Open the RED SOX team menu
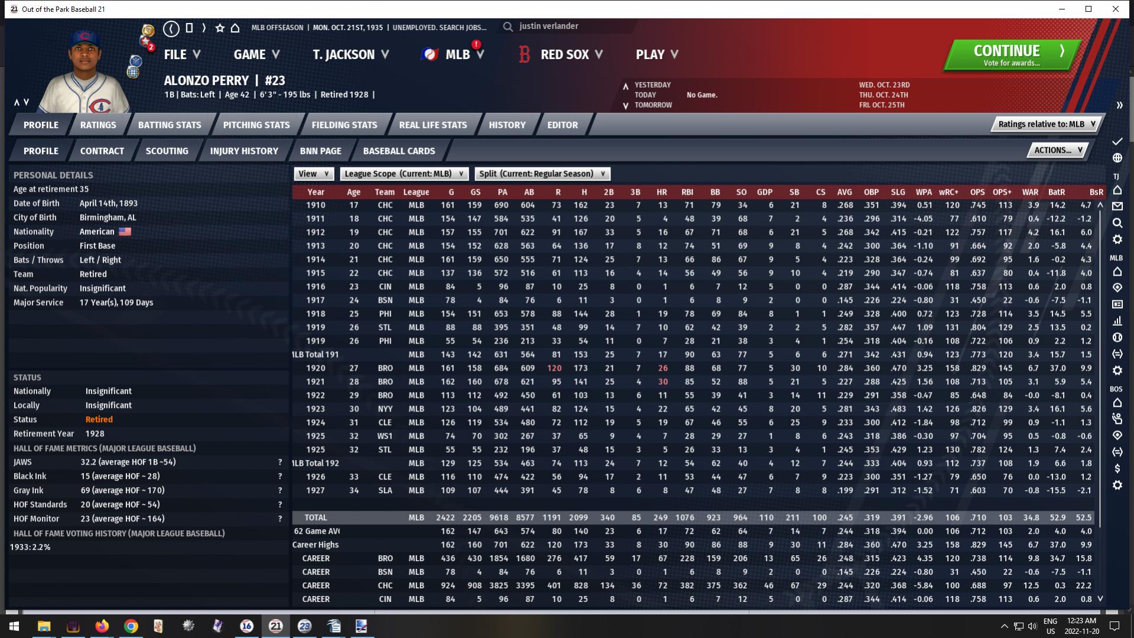 [x=561, y=54]
